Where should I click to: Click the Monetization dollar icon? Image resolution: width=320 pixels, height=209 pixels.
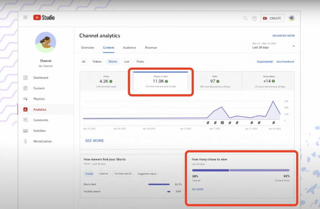click(25, 141)
